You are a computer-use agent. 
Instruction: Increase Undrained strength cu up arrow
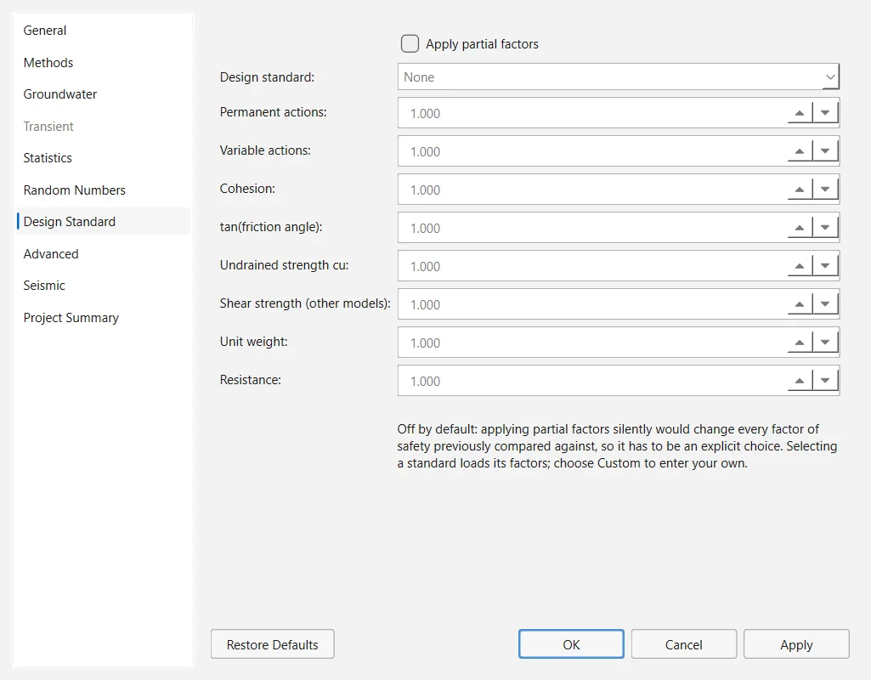tap(800, 266)
